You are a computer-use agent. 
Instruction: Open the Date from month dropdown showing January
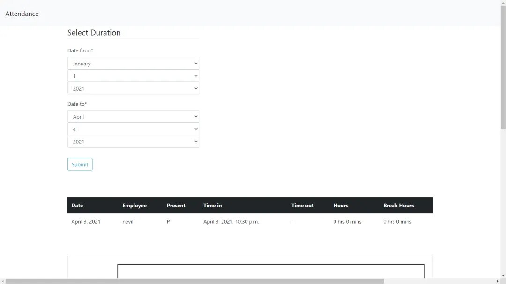point(133,64)
